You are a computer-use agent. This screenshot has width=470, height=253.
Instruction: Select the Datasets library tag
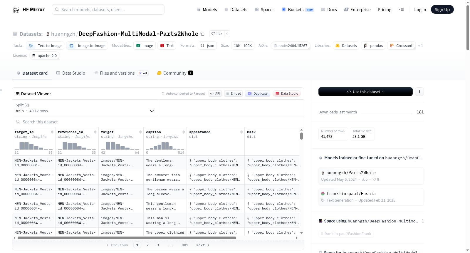pyautogui.click(x=346, y=46)
